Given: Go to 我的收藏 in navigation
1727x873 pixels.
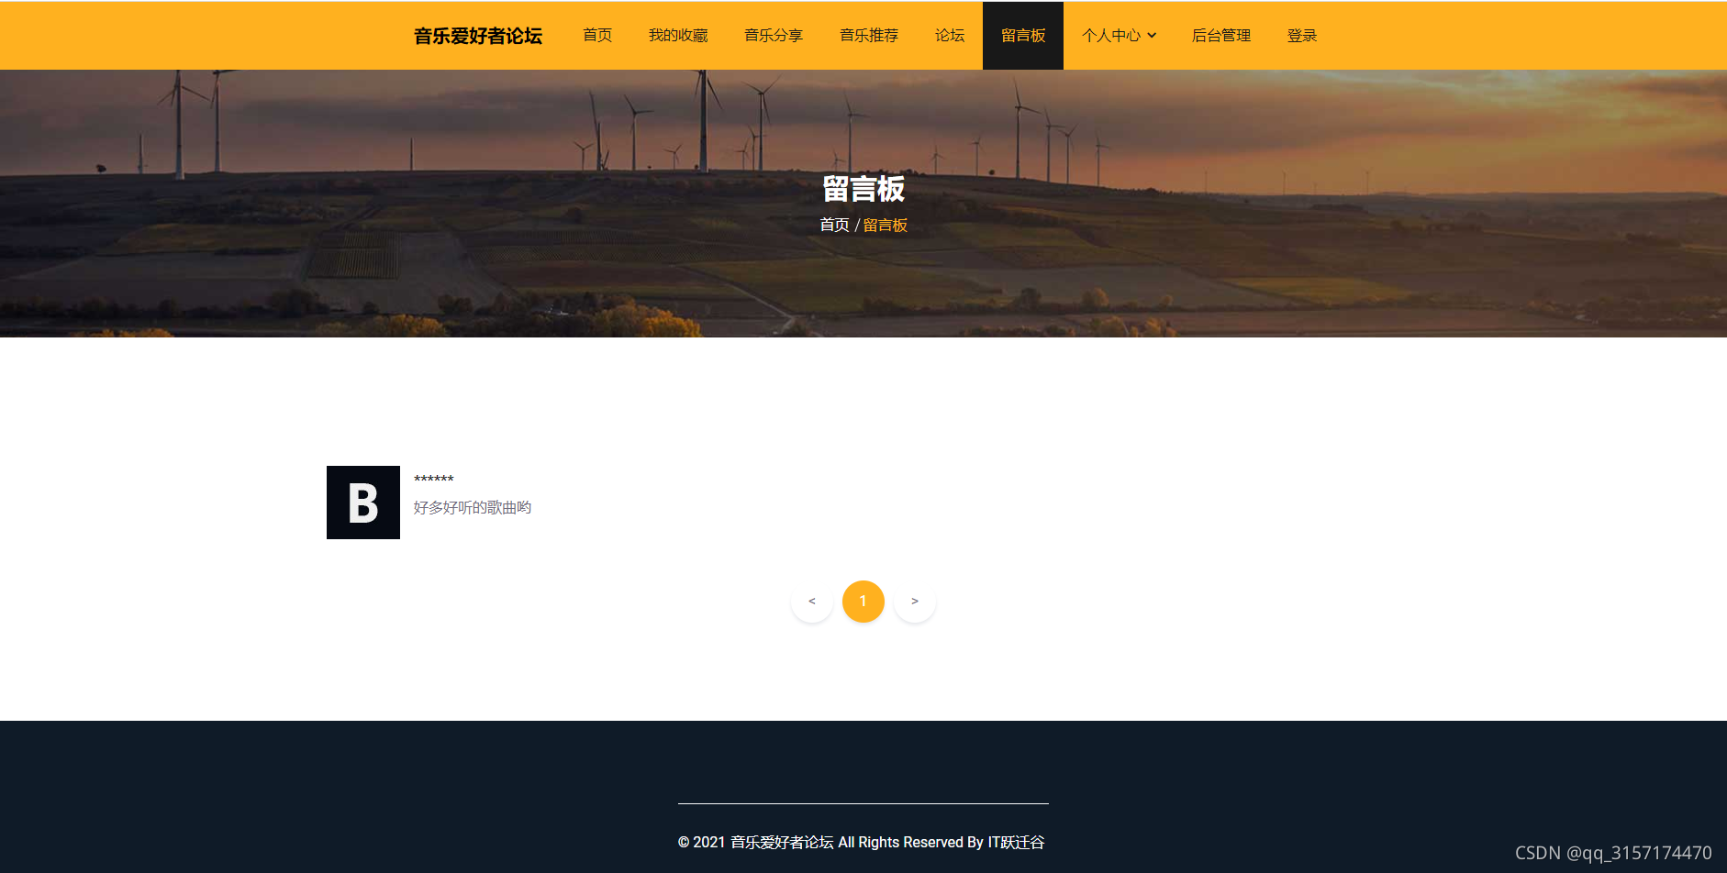Looking at the screenshot, I should coord(678,36).
